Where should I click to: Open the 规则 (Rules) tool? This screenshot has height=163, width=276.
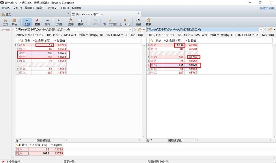pos(71,22)
